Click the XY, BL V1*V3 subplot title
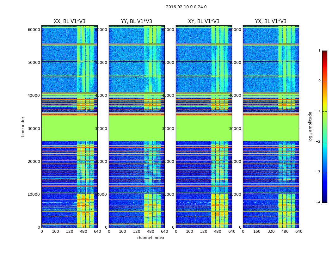Viewport: 332px width, 253px height. pyautogui.click(x=204, y=22)
